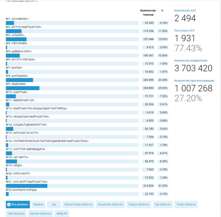Viewport: 221px width, 217px height.
Task: Show Чүй области results
Action: pos(16,214)
